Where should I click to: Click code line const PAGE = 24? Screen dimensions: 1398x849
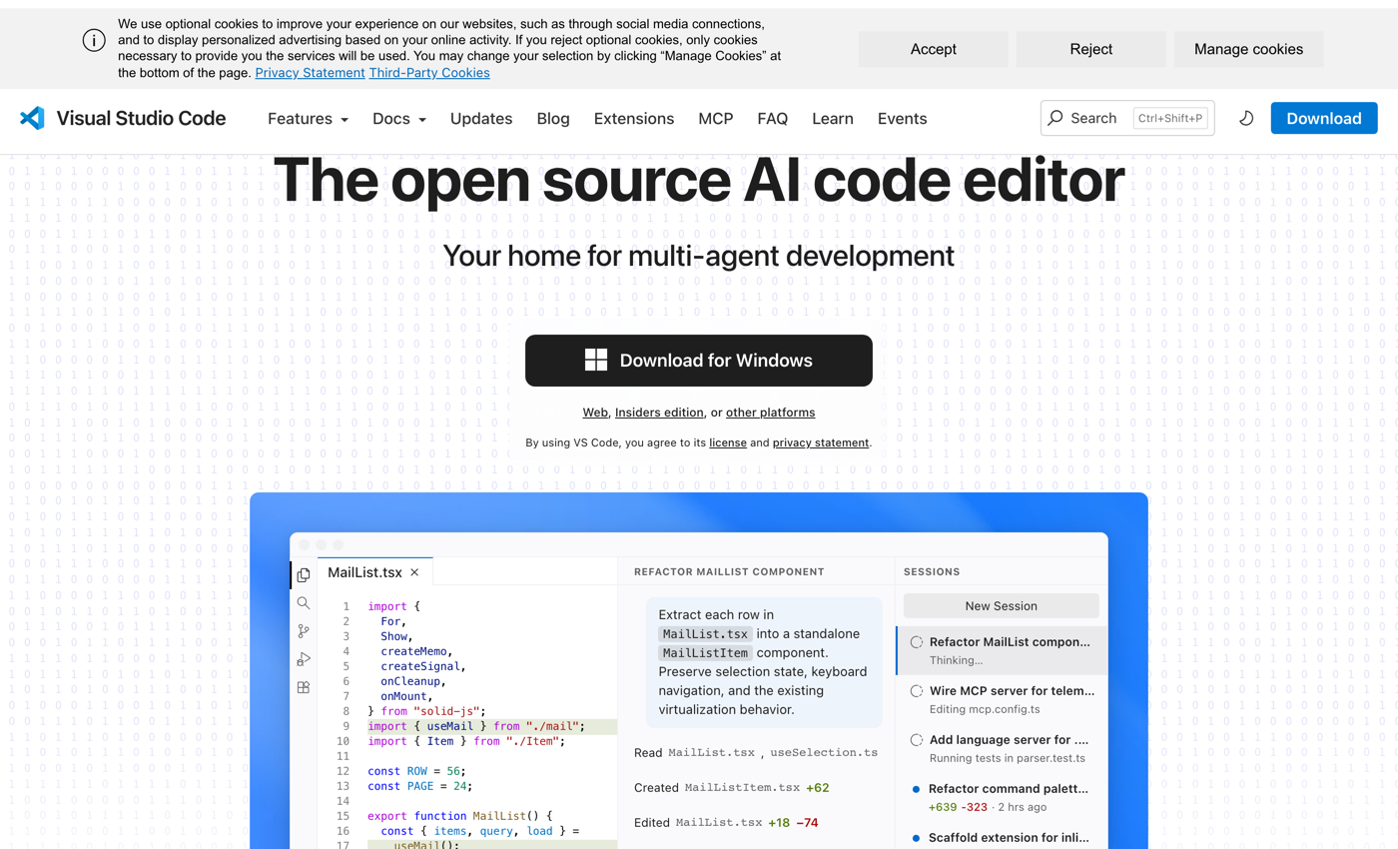tap(419, 786)
